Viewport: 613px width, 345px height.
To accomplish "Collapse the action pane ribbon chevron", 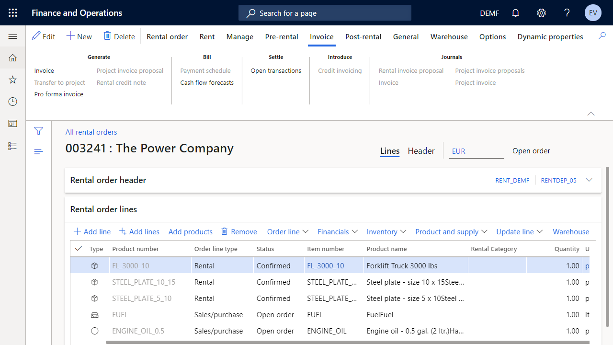I will (591, 114).
